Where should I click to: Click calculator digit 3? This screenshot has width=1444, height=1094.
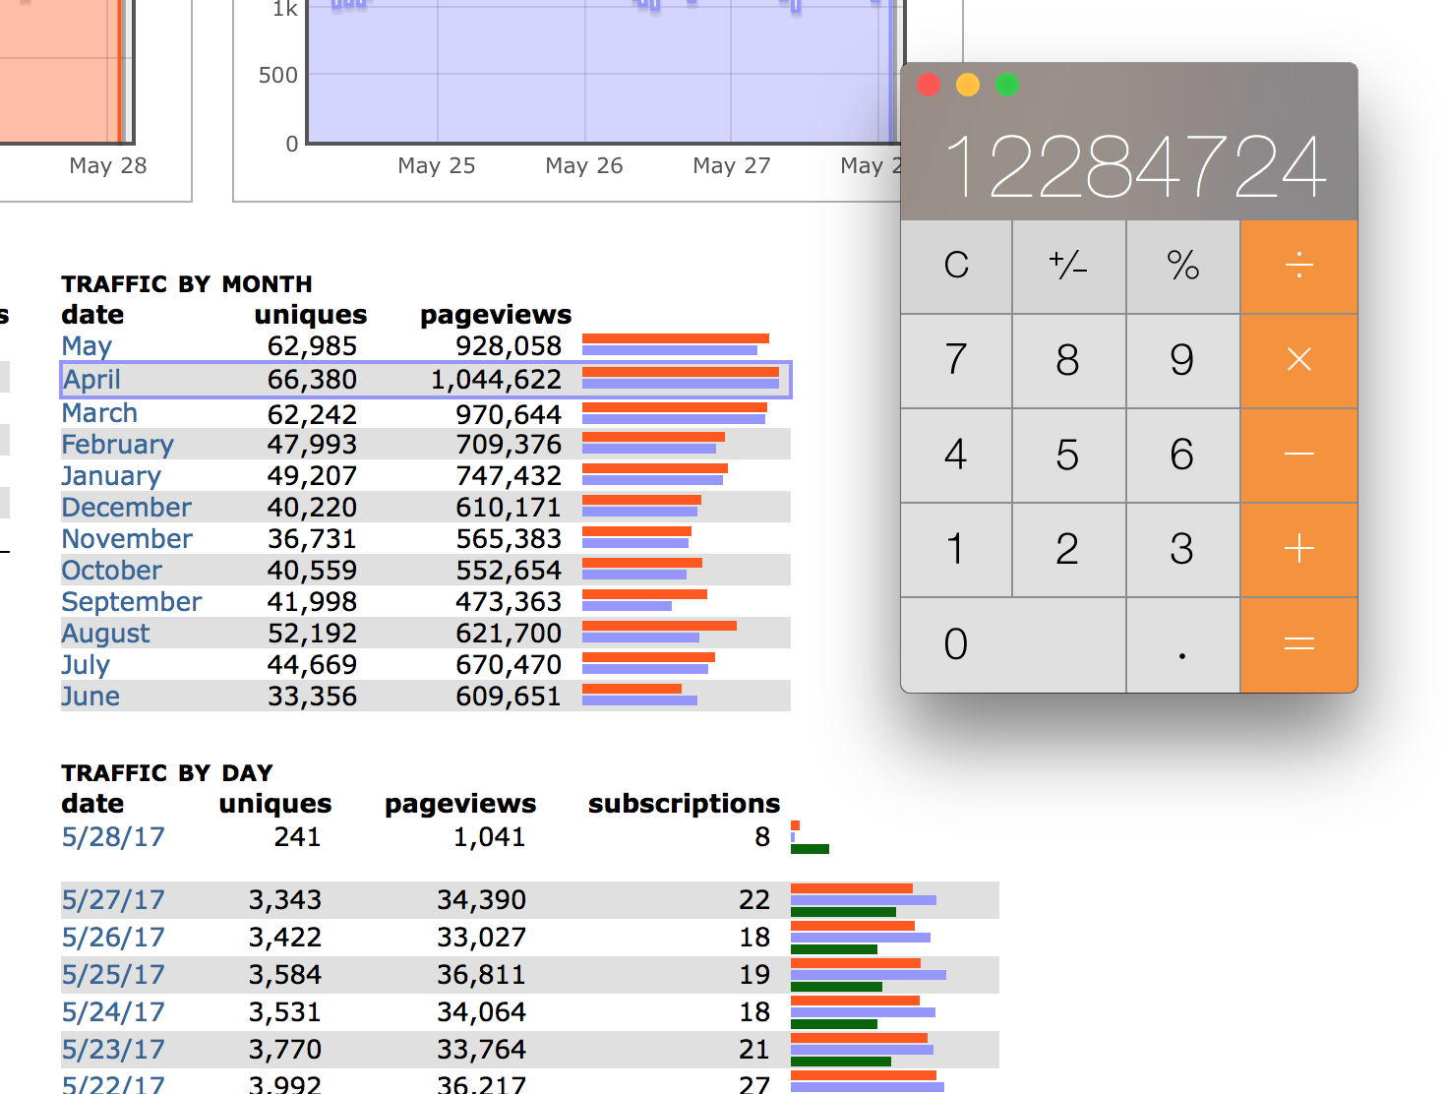(x=1183, y=549)
